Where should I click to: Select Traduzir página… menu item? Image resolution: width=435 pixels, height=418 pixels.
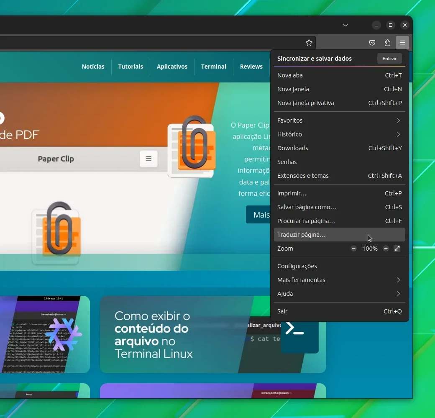[339, 235]
